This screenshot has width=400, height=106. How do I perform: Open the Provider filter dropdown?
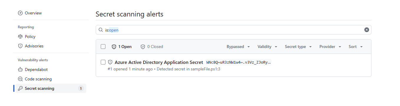(330, 47)
